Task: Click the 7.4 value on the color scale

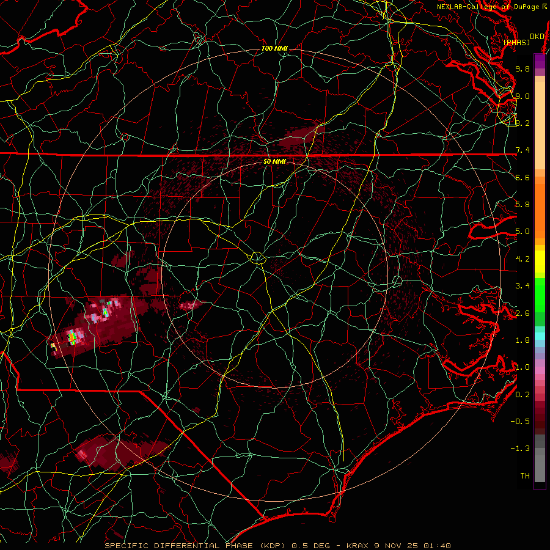Action: (522, 150)
